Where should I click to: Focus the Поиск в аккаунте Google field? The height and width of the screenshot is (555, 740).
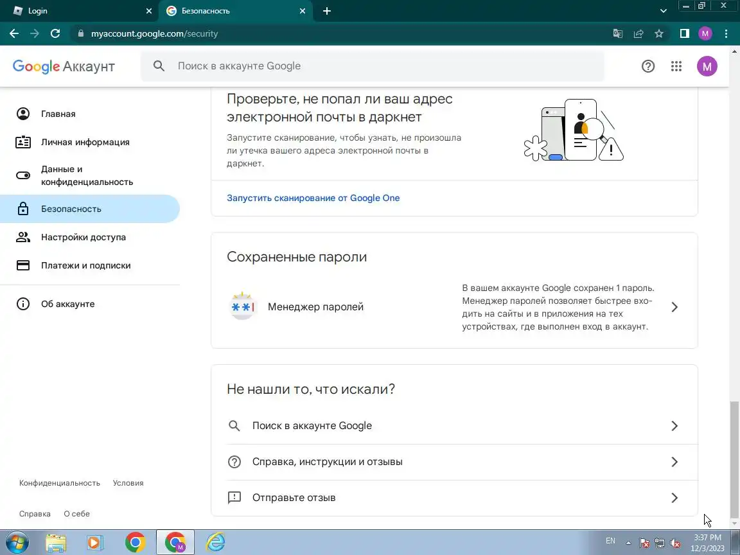(373, 66)
